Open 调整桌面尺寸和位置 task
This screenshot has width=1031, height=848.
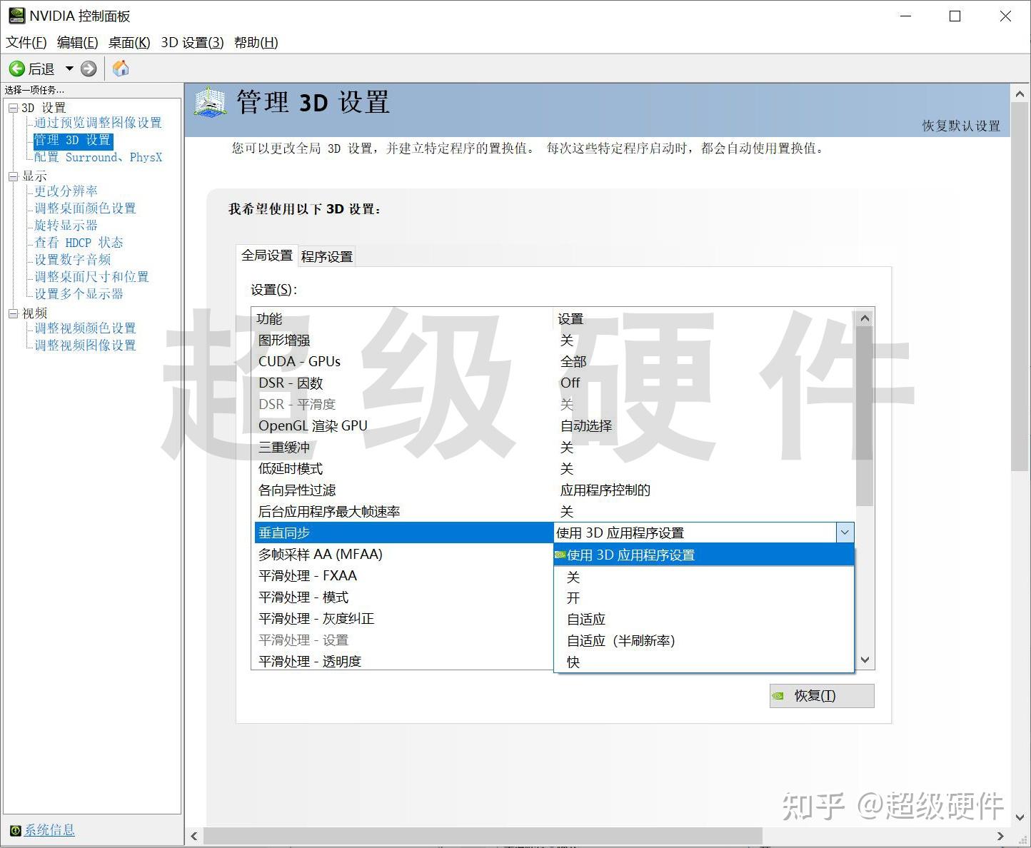tap(91, 277)
